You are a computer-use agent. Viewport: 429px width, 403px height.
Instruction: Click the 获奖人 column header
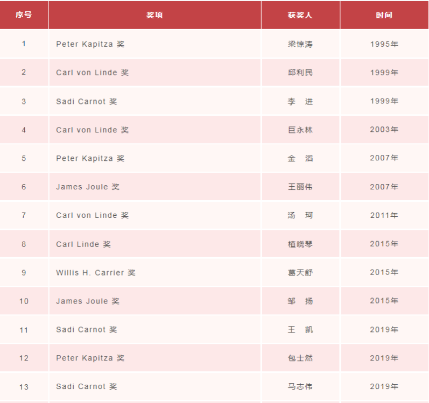(300, 15)
